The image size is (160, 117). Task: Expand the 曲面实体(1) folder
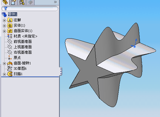4,31
